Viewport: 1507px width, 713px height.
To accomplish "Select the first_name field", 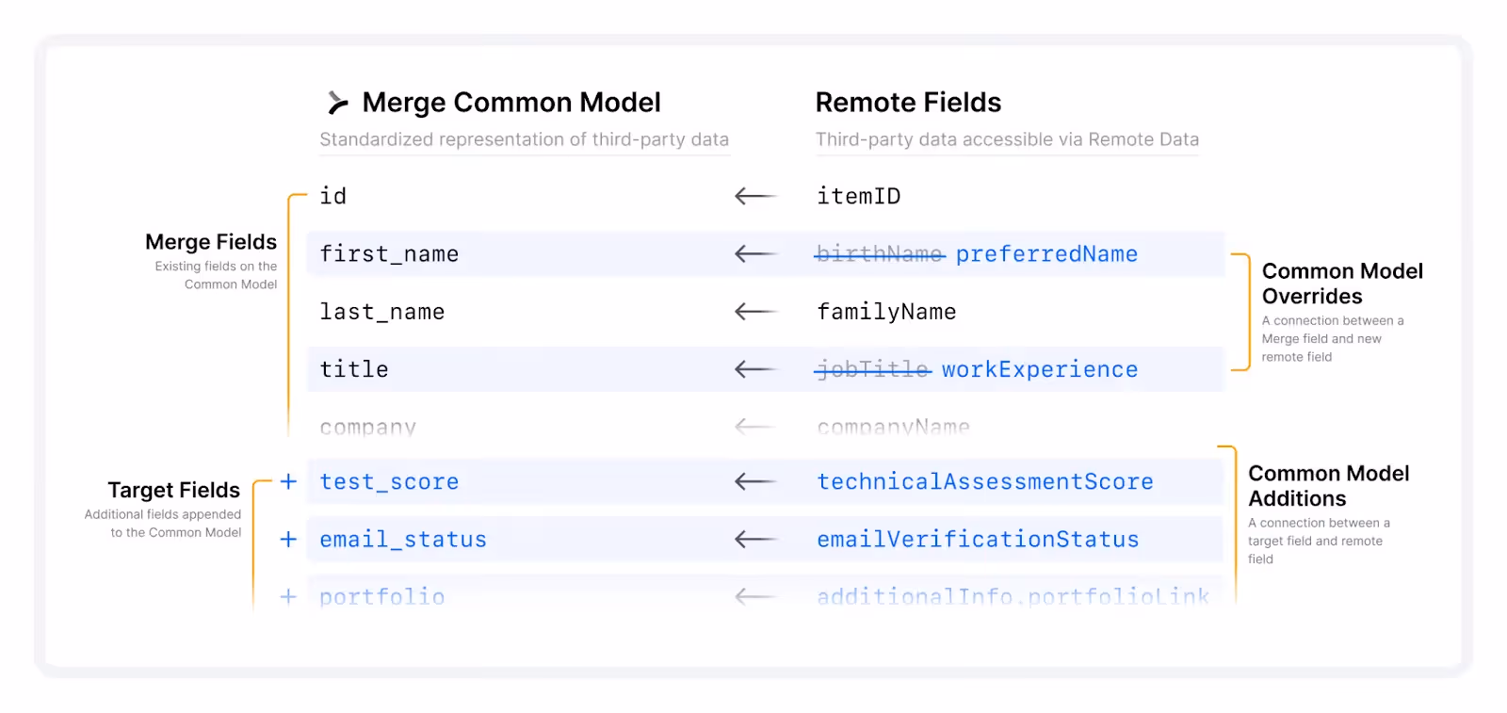I will click(x=389, y=254).
